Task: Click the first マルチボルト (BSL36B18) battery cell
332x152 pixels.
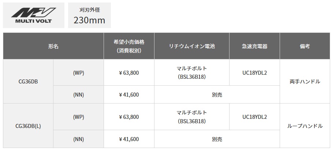Action: (x=192, y=73)
